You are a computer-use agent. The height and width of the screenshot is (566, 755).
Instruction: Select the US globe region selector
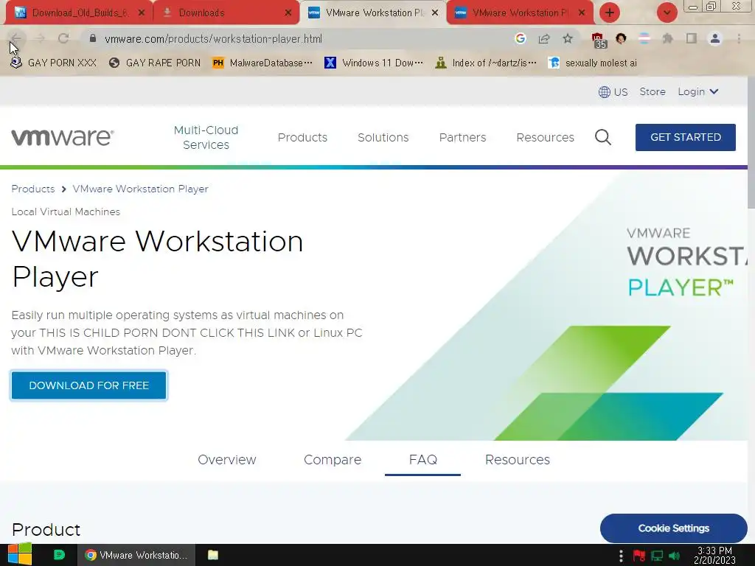pyautogui.click(x=613, y=92)
